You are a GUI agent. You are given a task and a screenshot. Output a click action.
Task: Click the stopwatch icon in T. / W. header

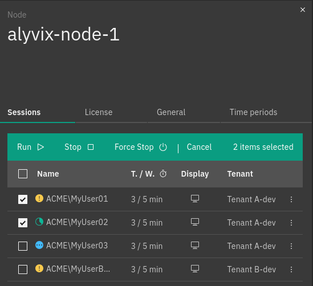(x=163, y=174)
